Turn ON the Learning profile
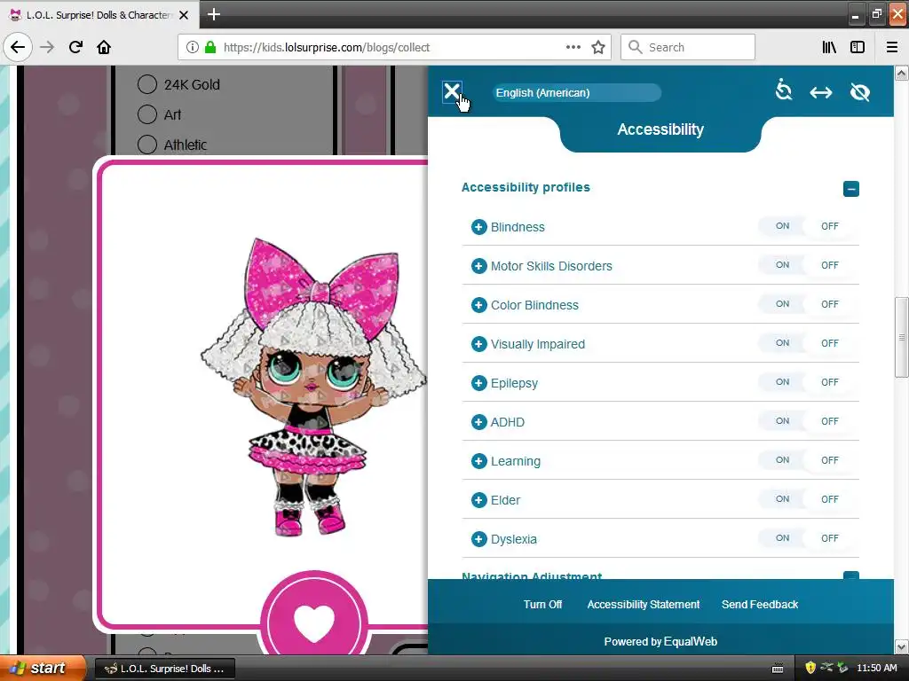909x681 pixels. click(782, 460)
